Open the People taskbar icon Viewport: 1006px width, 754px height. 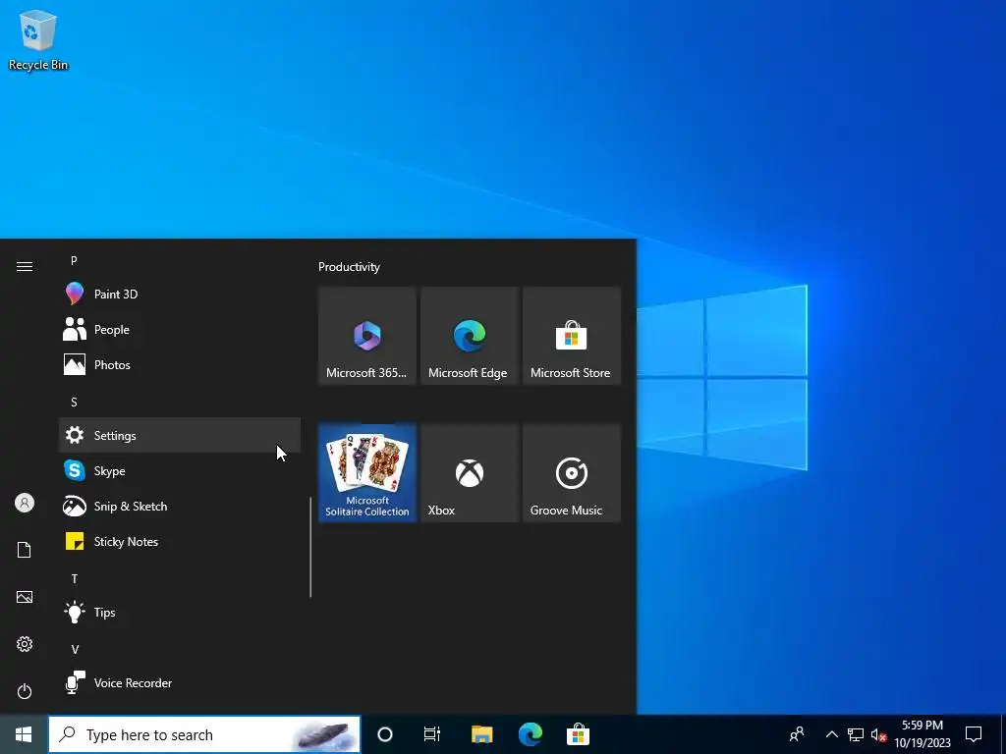tap(797, 734)
